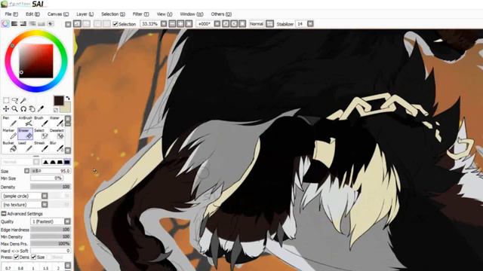Click the transparent color toggle icon
483x271 pixels.
coord(56,110)
